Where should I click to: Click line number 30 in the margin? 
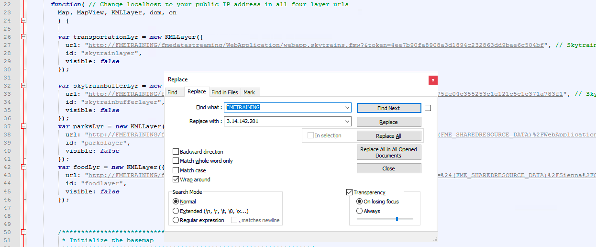(7, 69)
